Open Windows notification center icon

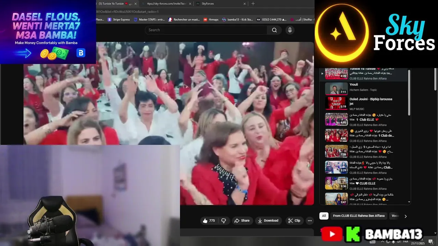431,242
